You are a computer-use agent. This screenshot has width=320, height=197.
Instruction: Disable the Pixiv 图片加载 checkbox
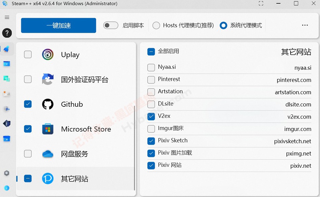click(151, 153)
